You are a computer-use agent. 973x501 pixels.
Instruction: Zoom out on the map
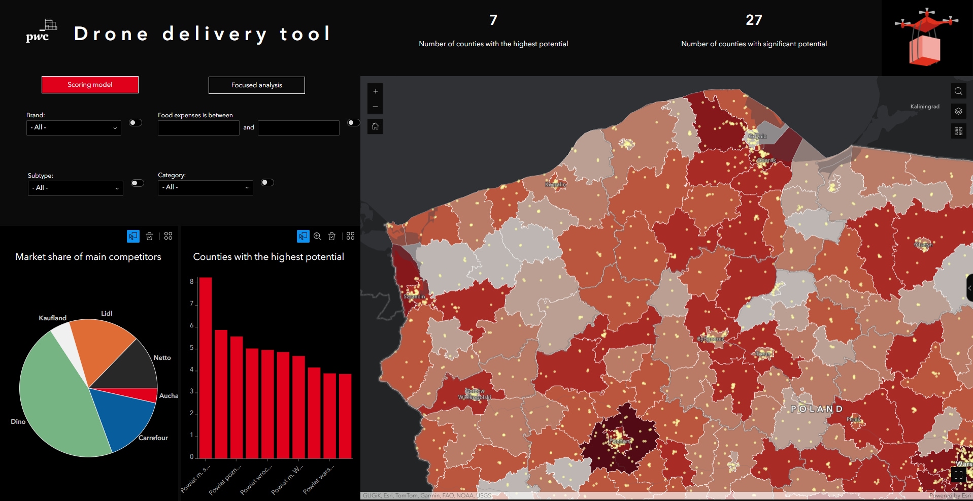375,107
